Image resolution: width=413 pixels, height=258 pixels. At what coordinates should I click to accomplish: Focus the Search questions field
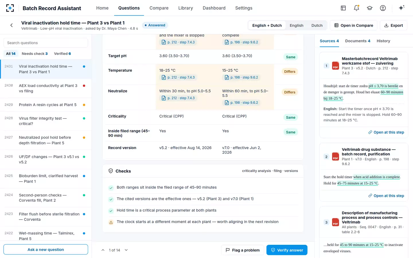46,43
